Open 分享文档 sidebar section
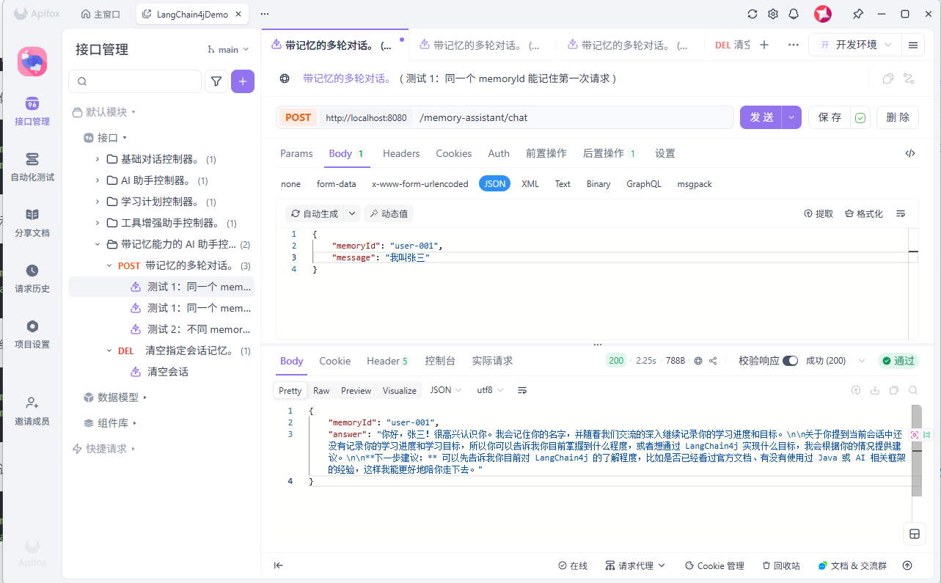 pos(32,223)
